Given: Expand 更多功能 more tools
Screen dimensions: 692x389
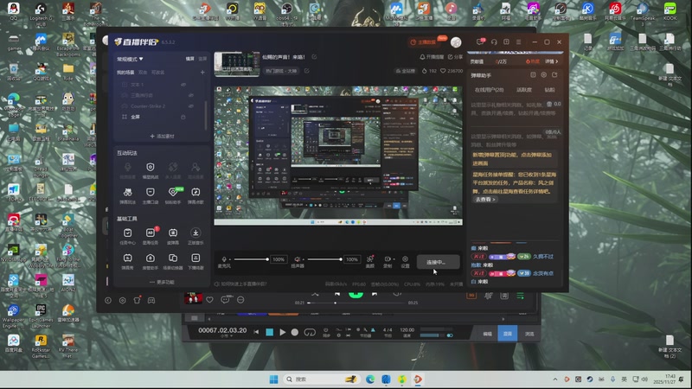Looking at the screenshot, I should [162, 282].
